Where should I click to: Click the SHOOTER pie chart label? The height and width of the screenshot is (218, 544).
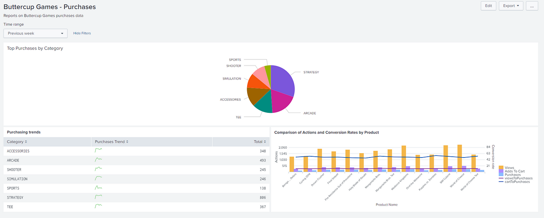[234, 66]
